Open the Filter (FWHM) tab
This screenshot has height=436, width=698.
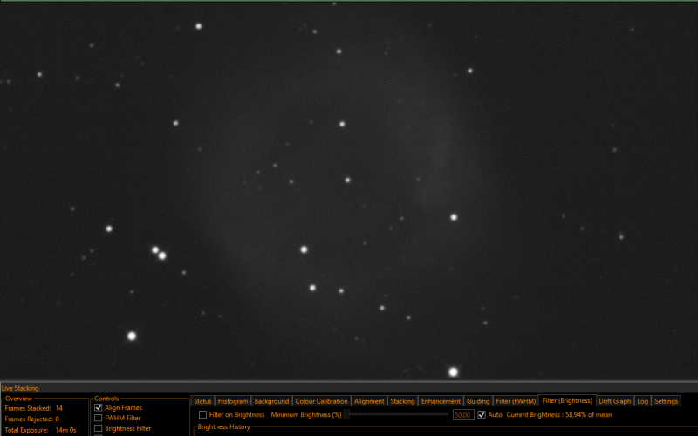click(516, 401)
